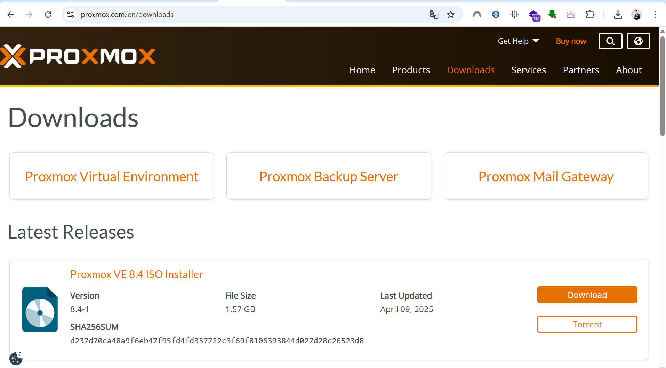Image resolution: width=666 pixels, height=368 pixels.
Task: Open the Products menu item
Action: tap(411, 70)
